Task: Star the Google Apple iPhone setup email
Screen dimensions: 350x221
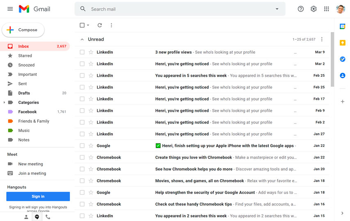Action: (x=91, y=146)
